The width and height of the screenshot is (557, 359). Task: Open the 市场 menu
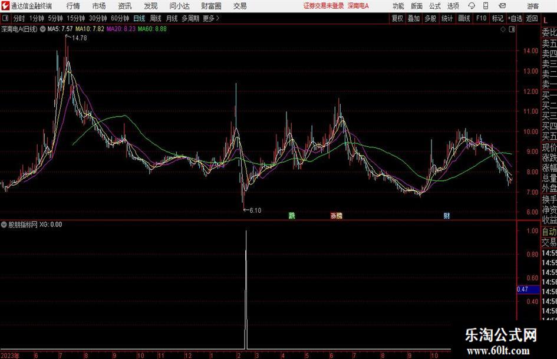(99, 6)
